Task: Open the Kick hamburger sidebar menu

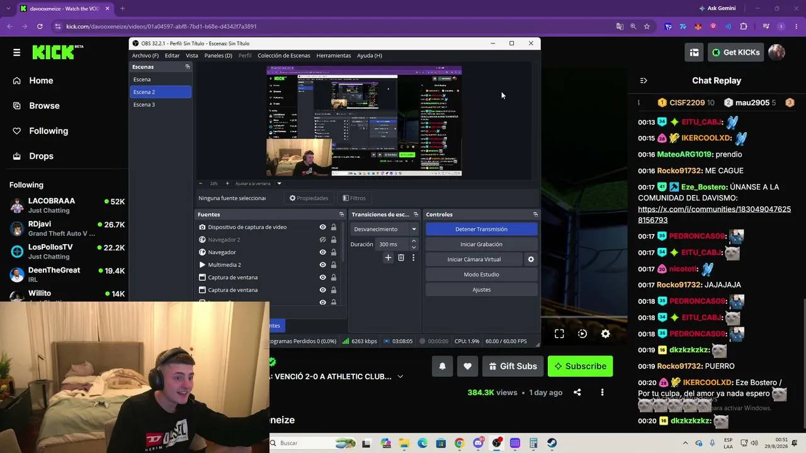Action: point(16,52)
